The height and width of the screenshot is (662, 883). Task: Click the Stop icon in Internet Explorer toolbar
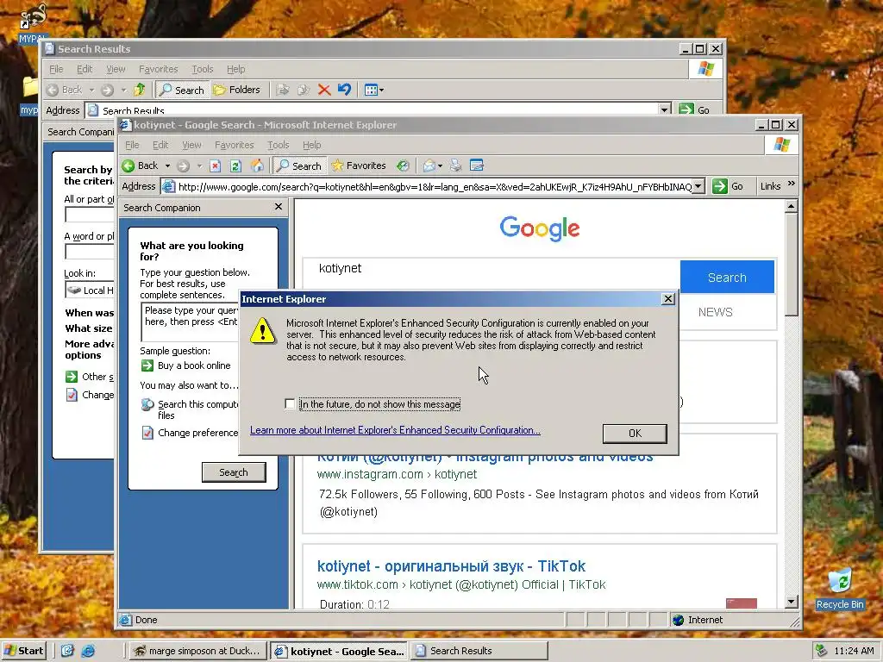pyautogui.click(x=215, y=165)
